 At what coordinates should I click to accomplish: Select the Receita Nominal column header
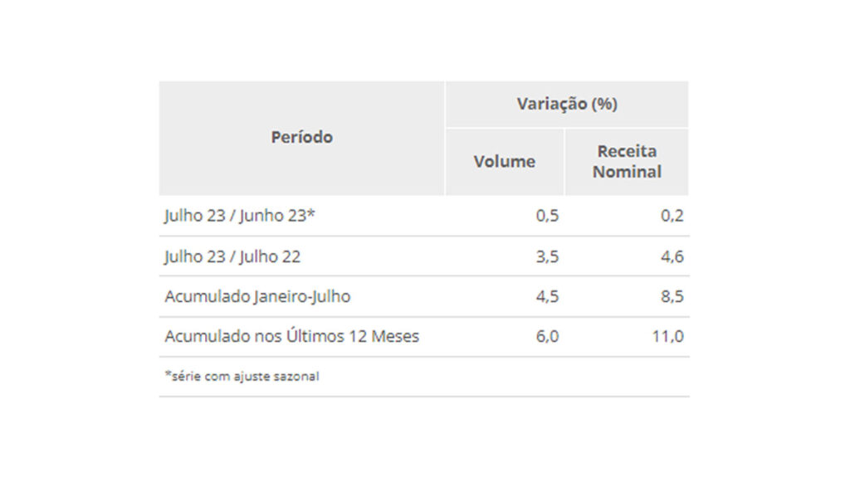627,162
